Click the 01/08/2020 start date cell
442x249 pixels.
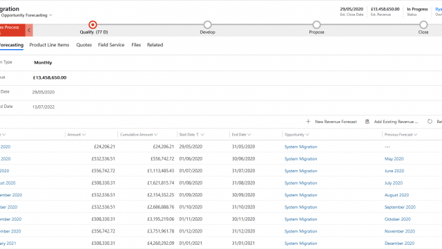coord(191,183)
